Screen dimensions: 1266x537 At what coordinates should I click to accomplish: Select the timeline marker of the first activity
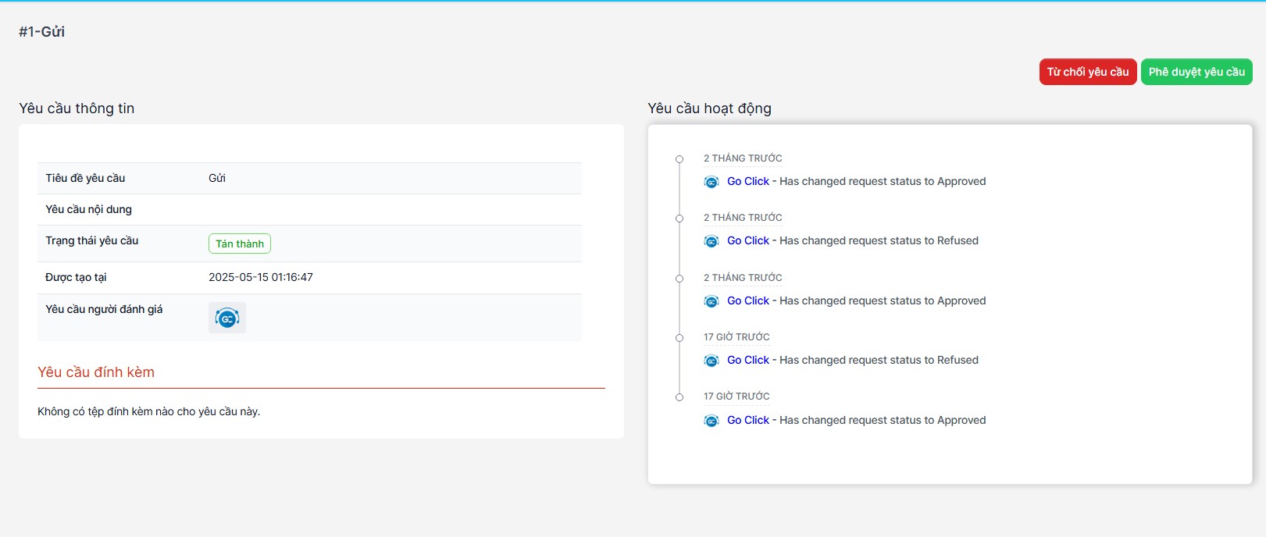(x=679, y=159)
